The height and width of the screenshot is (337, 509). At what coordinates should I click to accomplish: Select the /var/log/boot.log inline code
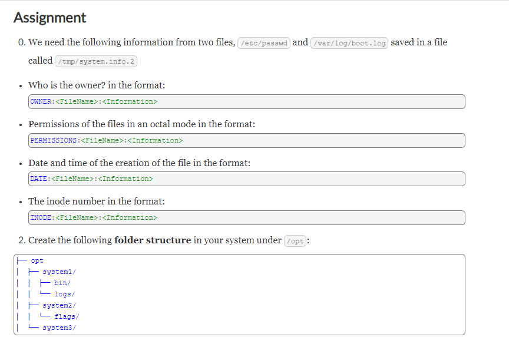[349, 43]
